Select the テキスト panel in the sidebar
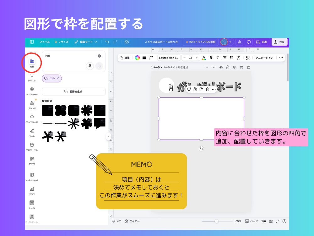Viewport: 314px width, 236px height. click(x=31, y=76)
